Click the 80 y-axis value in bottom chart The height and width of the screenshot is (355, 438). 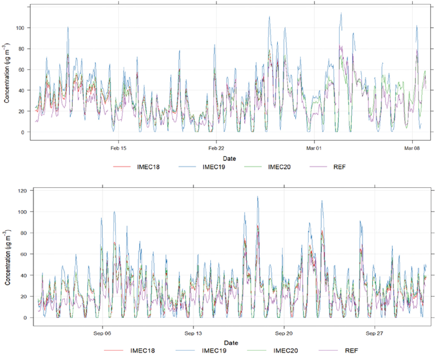24,233
